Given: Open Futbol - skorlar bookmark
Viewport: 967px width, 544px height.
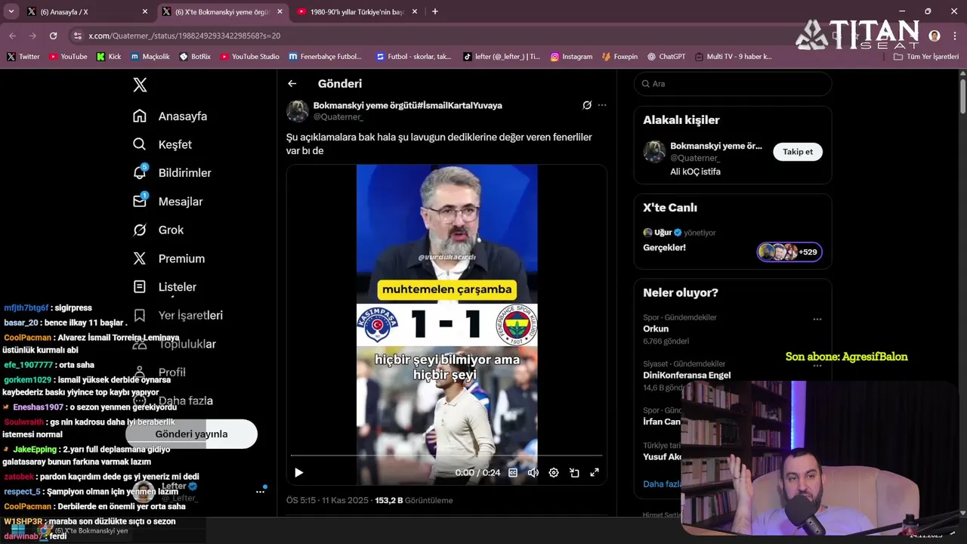Looking at the screenshot, I should (413, 57).
